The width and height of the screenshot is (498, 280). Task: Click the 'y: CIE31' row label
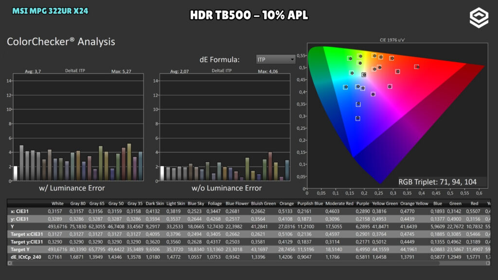tap(19, 219)
